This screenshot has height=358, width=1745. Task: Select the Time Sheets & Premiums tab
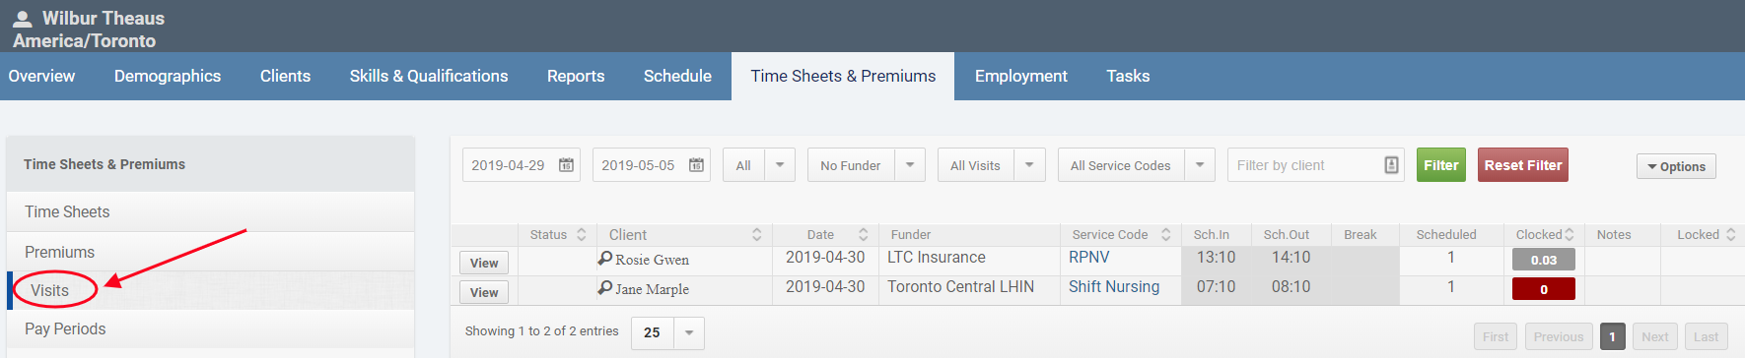click(843, 76)
